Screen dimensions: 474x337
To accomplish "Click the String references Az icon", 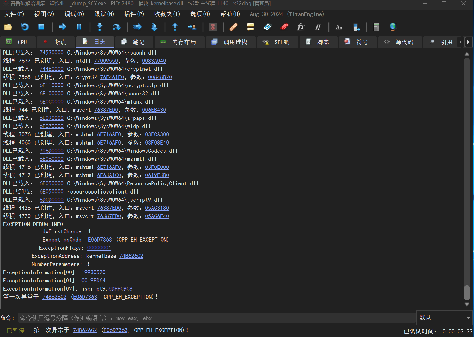I will [339, 27].
